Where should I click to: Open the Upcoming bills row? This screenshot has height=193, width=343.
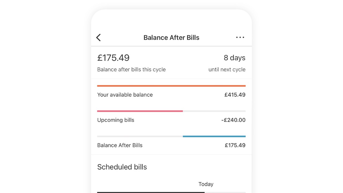coord(171,120)
